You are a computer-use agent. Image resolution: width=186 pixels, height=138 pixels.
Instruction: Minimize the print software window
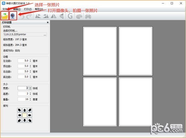click(x=163, y=3)
